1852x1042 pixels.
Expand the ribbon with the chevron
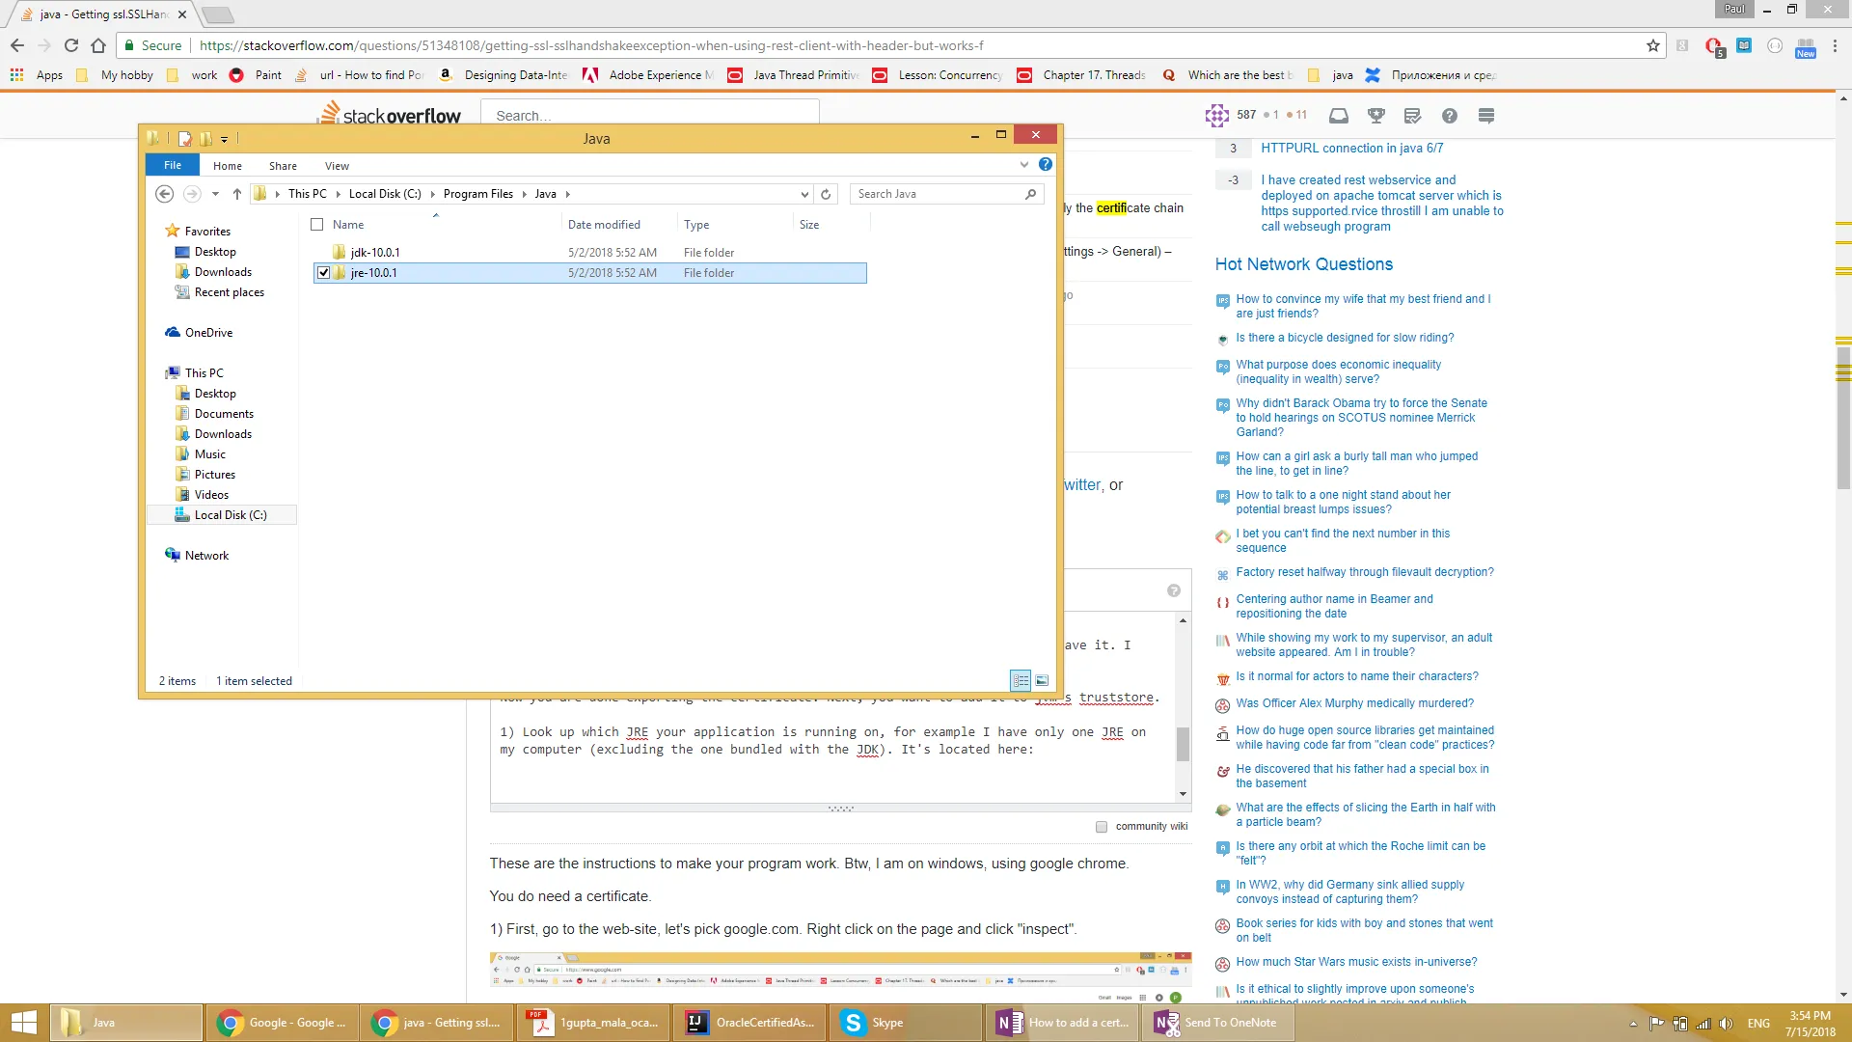(x=1024, y=165)
